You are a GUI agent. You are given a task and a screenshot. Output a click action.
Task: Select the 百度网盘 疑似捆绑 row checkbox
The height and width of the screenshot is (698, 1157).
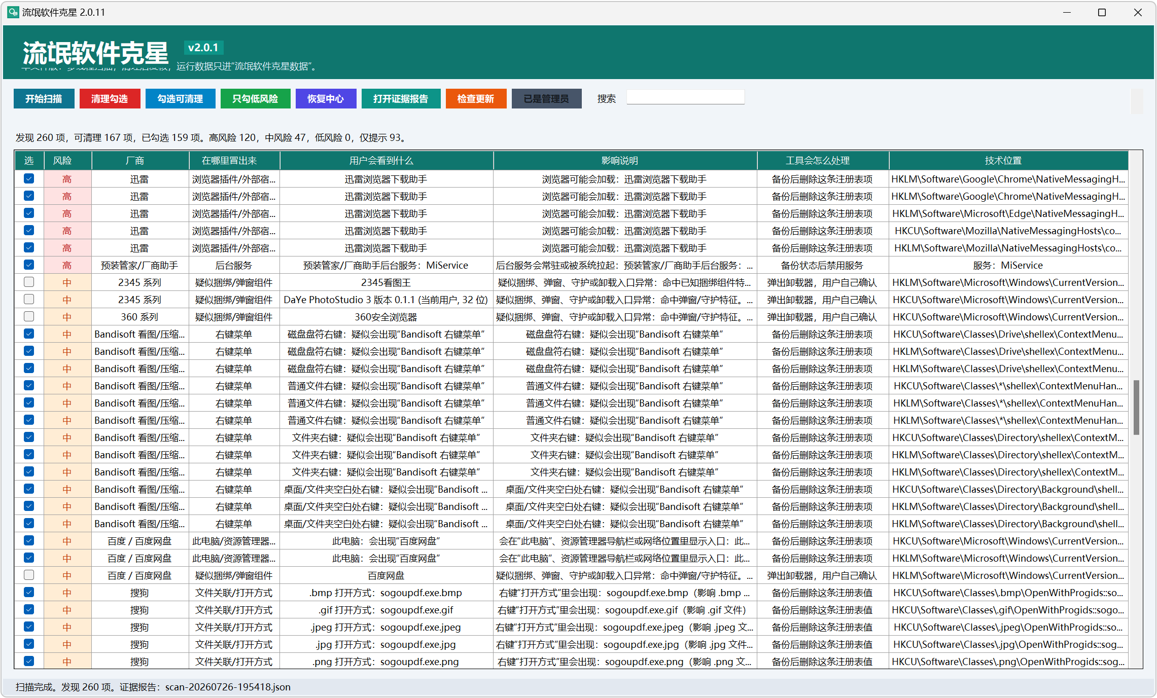(29, 575)
